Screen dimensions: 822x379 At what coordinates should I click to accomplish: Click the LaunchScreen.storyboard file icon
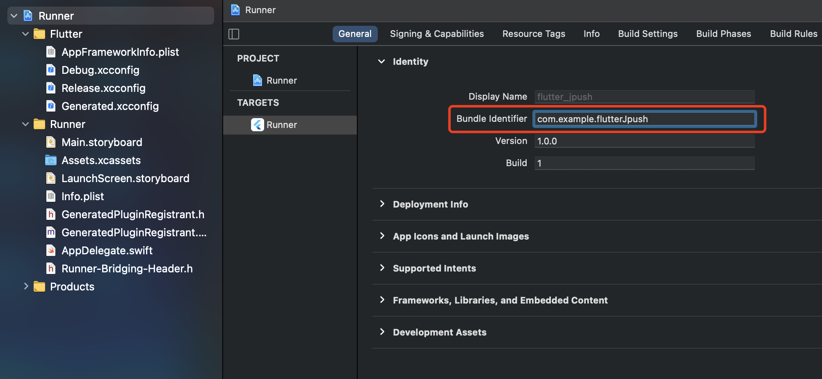[x=51, y=178]
